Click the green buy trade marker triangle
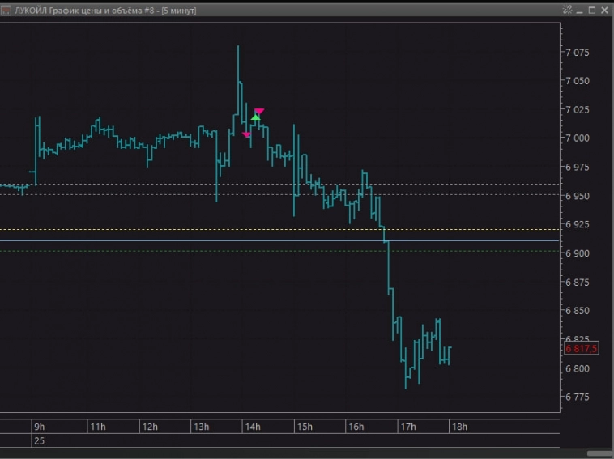This screenshot has width=614, height=459. click(x=255, y=118)
